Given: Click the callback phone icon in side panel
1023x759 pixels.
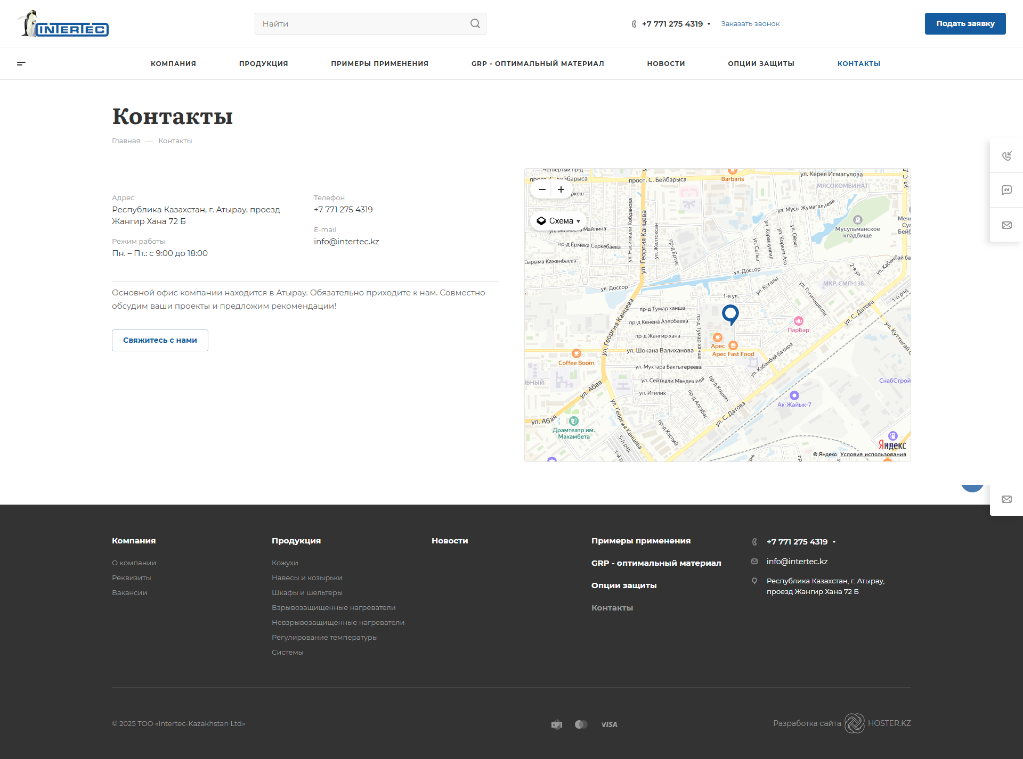Looking at the screenshot, I should pyautogui.click(x=1006, y=156).
